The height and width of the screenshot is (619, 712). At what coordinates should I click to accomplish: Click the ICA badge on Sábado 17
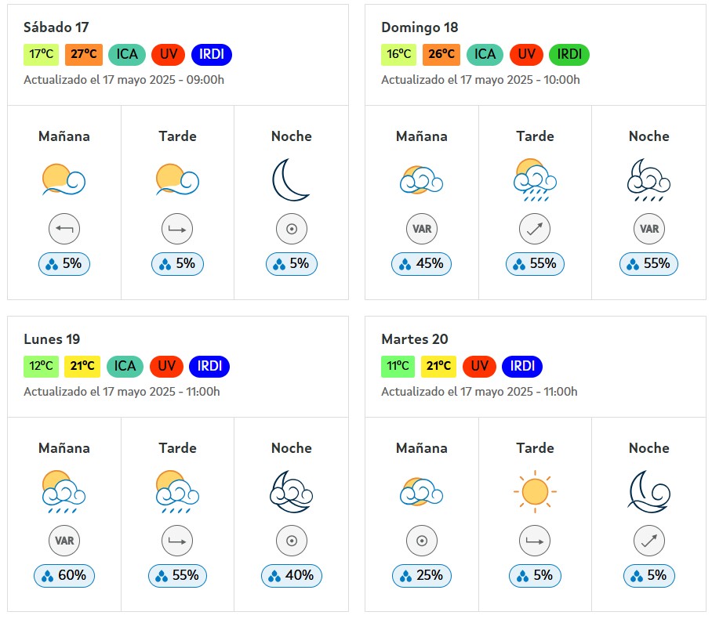127,55
